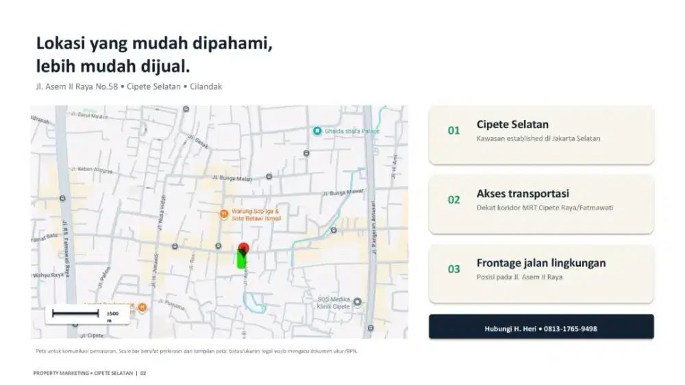This screenshot has width=685, height=385.
Task: Click the 'Jl. Nusa Indah' street label
Action: (x=162, y=212)
